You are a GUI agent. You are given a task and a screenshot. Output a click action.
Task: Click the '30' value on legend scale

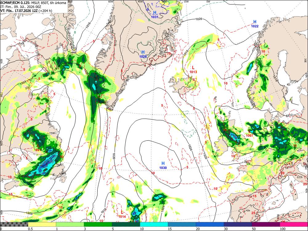coord(226,229)
